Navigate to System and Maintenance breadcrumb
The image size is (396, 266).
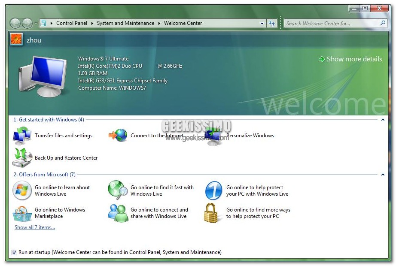(x=125, y=23)
